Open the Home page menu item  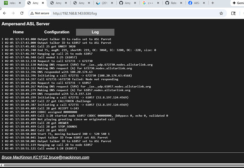point(18,32)
